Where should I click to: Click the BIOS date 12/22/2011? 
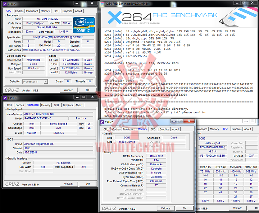click(x=59, y=152)
